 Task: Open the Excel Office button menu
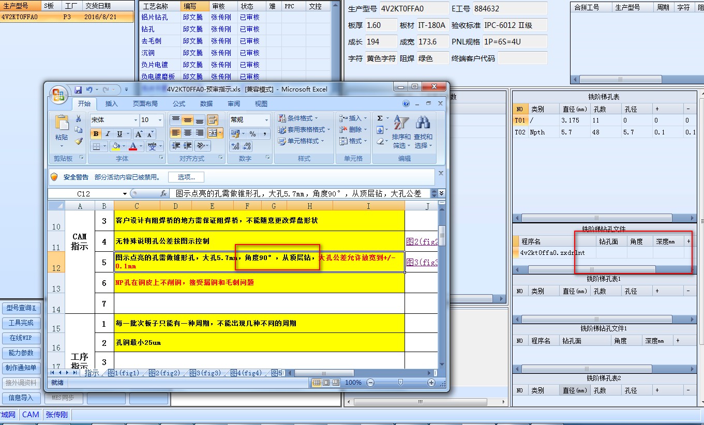pos(58,95)
